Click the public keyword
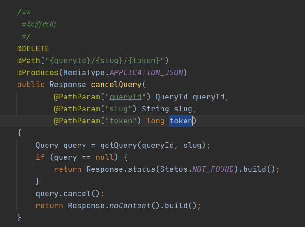Screen dimensions: 305x227 coord(31,85)
